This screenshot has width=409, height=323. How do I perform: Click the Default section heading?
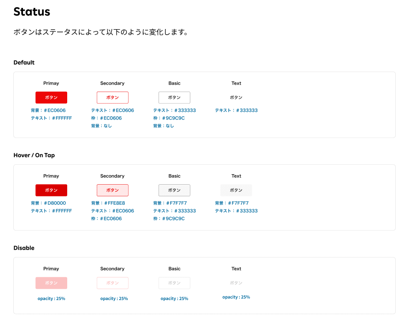[x=24, y=63]
